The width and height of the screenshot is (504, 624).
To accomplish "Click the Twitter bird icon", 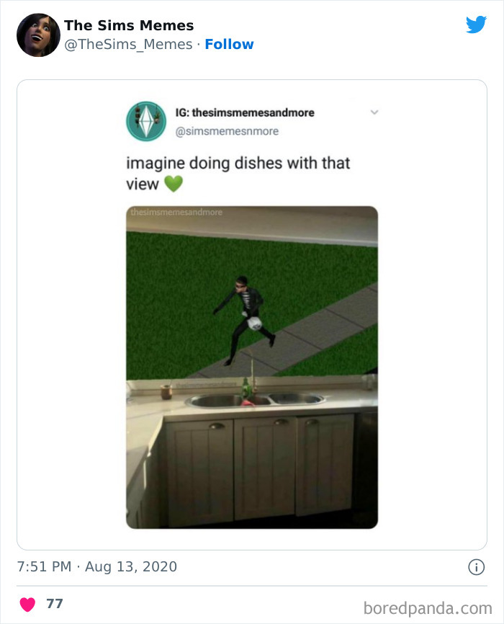I will pos(477,25).
